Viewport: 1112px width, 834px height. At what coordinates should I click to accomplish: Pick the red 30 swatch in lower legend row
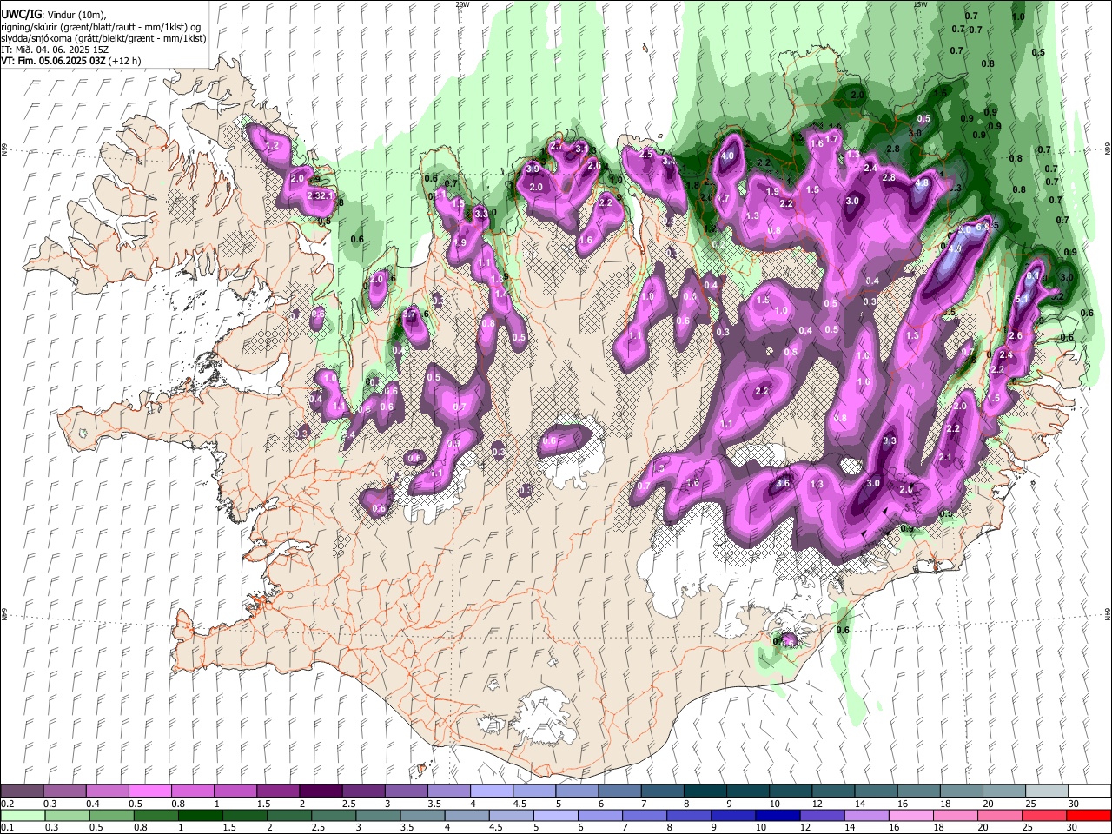pos(1089,815)
